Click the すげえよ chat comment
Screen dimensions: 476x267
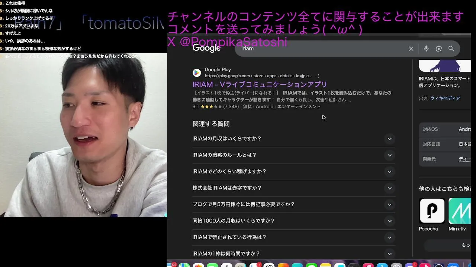pos(13,33)
